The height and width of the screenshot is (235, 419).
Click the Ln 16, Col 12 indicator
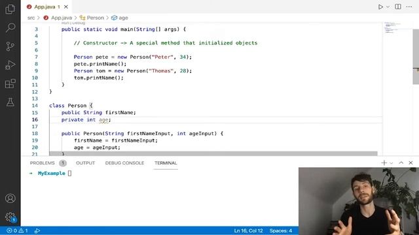(x=248, y=230)
